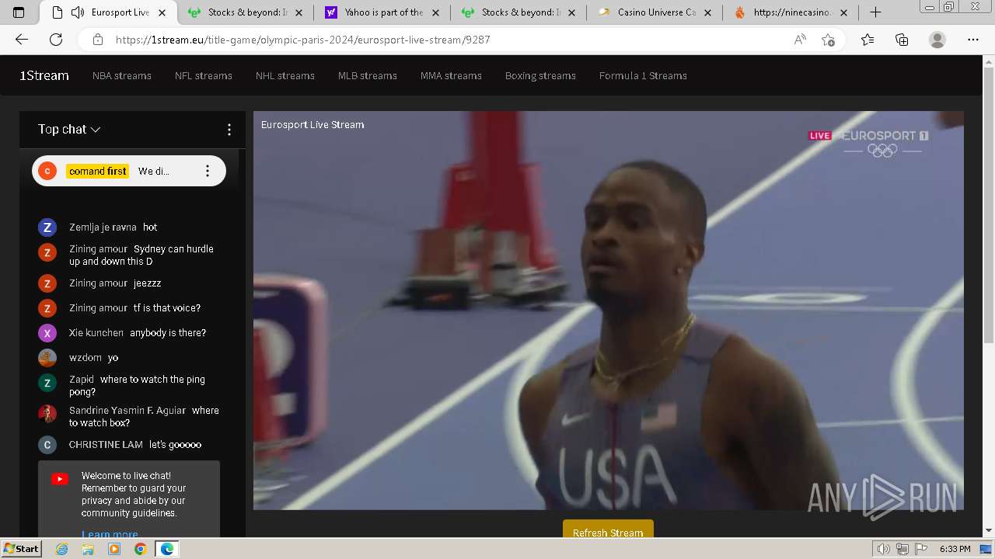Mute the Eurosport Live tab audio
Screen dimensions: 995x559
tap(78, 12)
